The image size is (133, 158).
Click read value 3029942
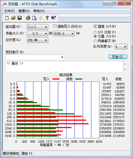pyautogui.click(x=119, y=114)
